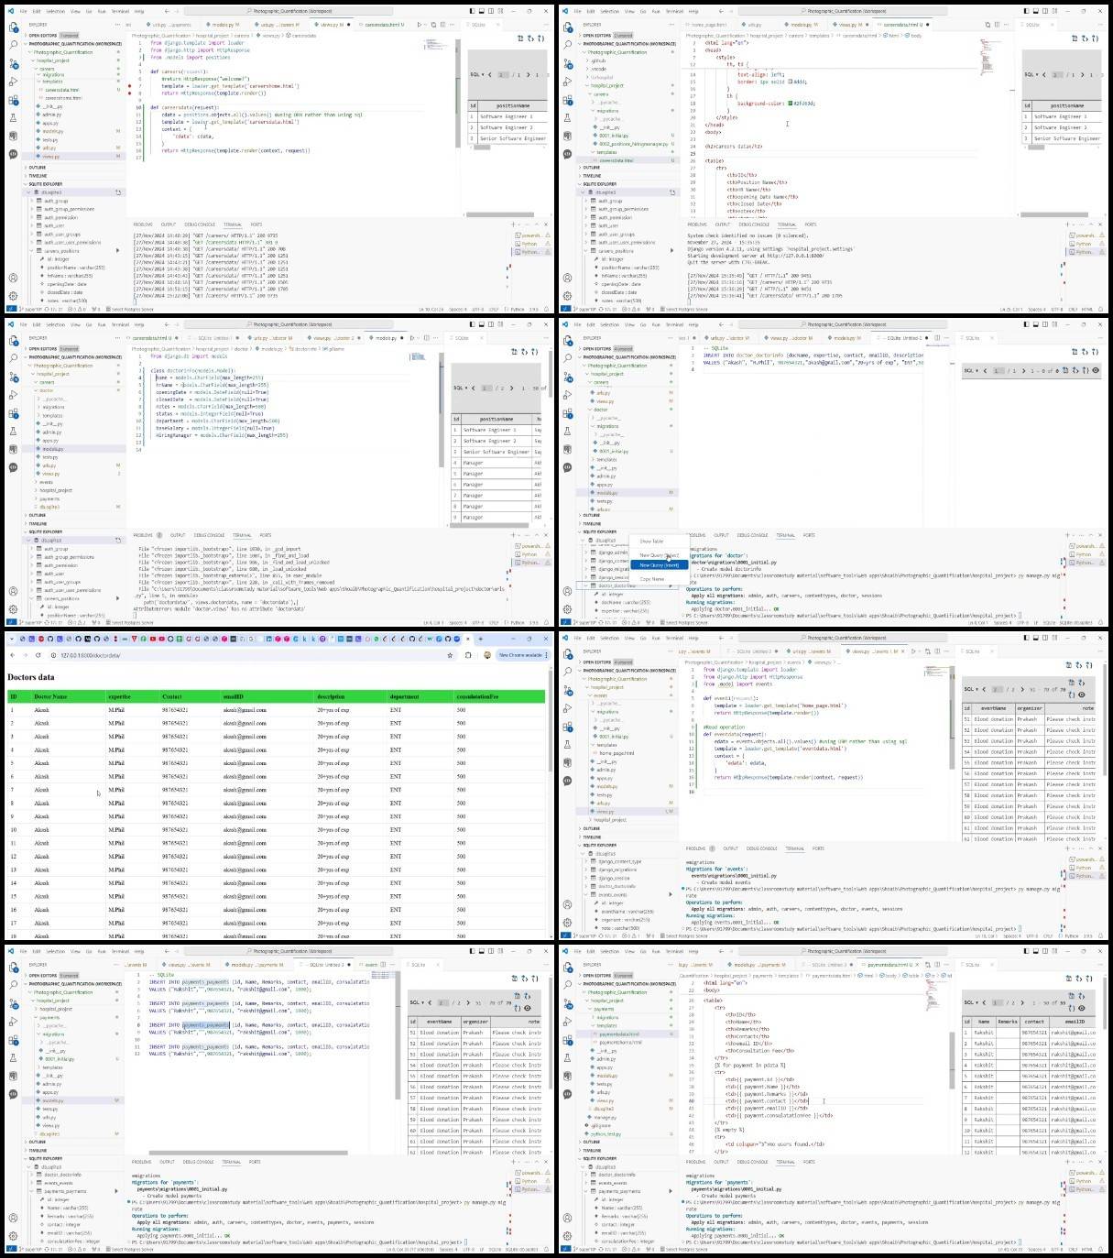Viewport: 1113px width, 1258px height.
Task: Bookmark star in Doctors data Chrome window
Action: pyautogui.click(x=450, y=655)
